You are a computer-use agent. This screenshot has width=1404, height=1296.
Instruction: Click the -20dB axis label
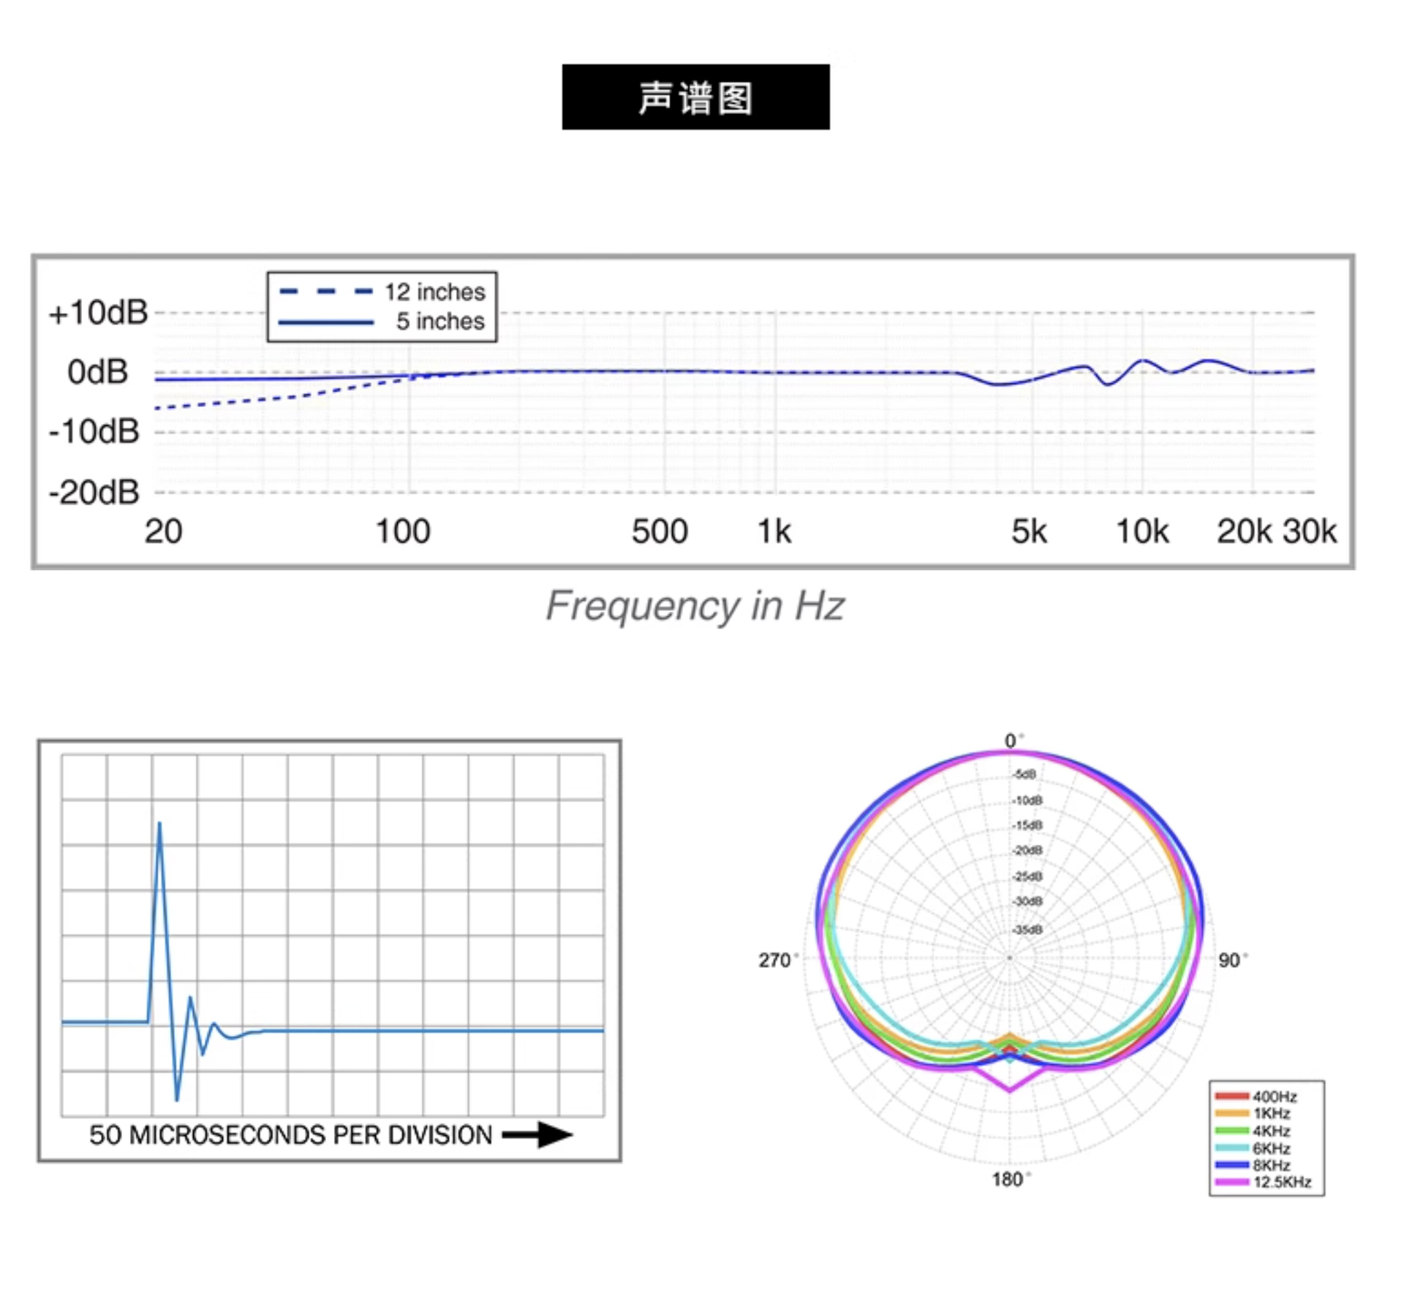[x=94, y=492]
